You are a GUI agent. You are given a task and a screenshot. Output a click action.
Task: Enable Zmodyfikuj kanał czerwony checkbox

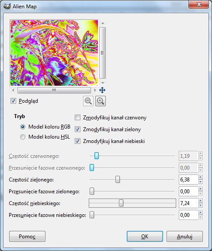pyautogui.click(x=78, y=118)
